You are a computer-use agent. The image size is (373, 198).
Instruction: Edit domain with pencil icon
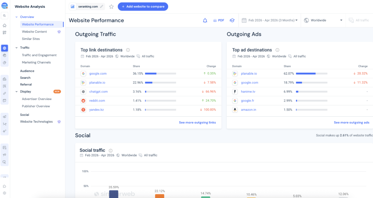pyautogui.click(x=102, y=7)
